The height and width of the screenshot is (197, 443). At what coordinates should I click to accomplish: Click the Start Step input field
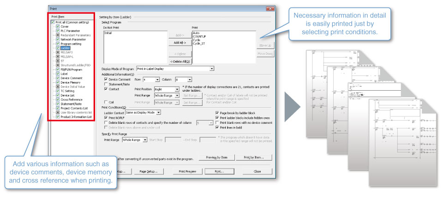pyautogui.click(x=173, y=140)
